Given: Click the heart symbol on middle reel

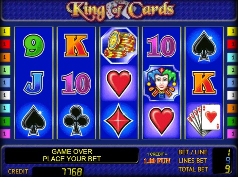Looking at the screenshot, I should click(x=119, y=83).
